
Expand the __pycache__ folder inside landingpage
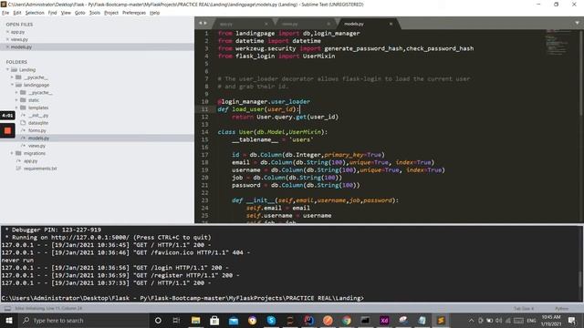click(x=16, y=92)
